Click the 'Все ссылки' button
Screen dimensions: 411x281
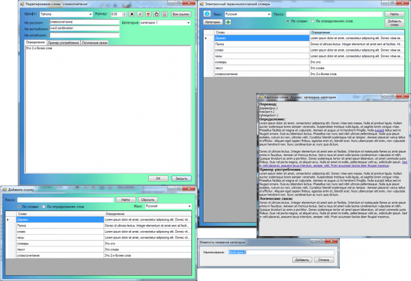(181, 14)
